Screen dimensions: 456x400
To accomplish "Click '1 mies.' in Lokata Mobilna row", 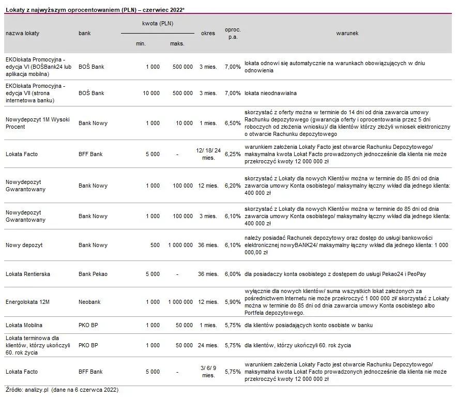I will click(x=208, y=325).
